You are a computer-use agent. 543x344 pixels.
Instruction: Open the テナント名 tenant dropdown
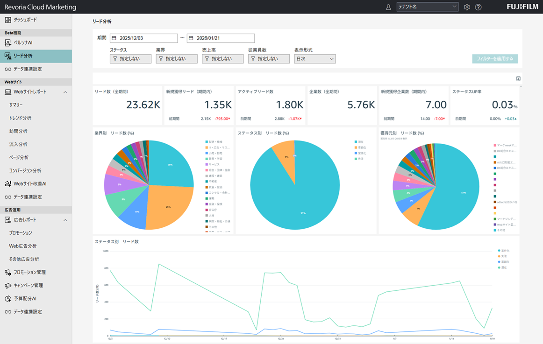[427, 7]
